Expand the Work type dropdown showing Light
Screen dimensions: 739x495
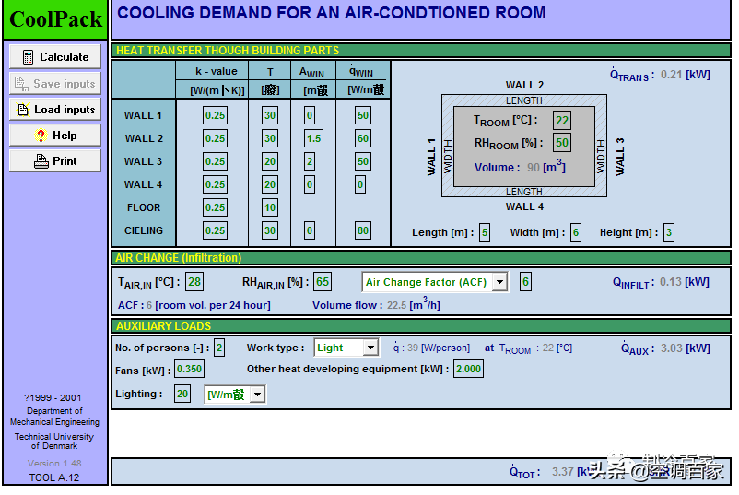coord(371,348)
